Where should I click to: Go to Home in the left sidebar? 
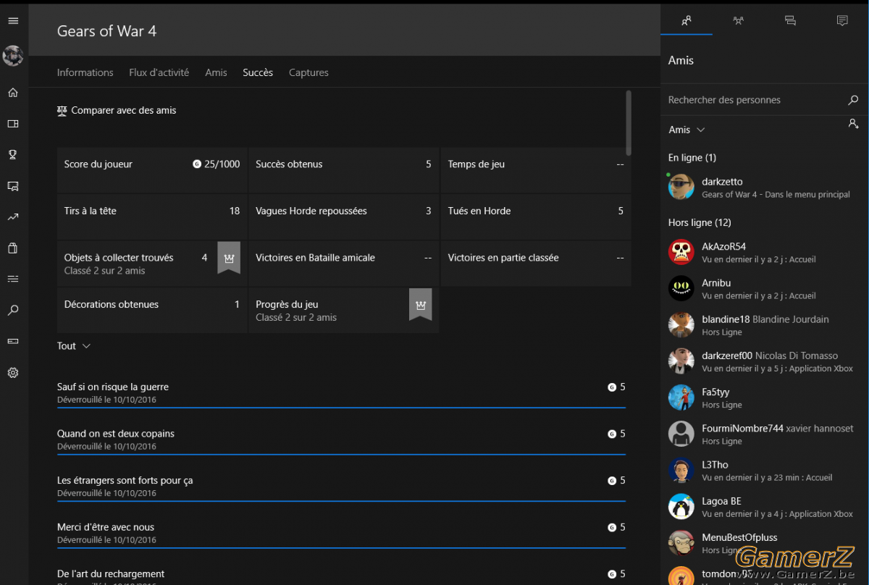[13, 93]
